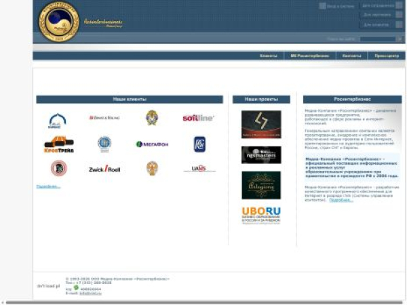This screenshot has height=305, width=407.
Task: Follow the Подробнее link in Росинтербизнес text
Action: [341, 200]
